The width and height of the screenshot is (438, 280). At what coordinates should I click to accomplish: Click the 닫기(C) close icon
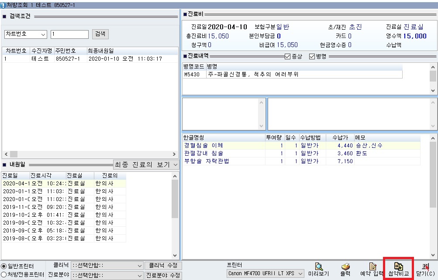coord(425,266)
